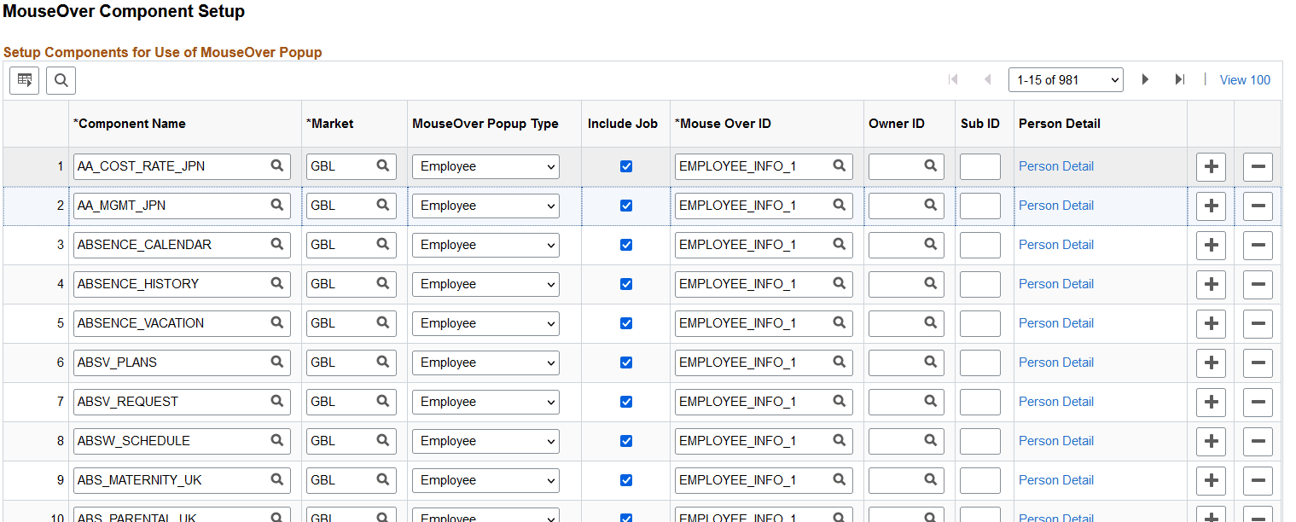Click the Sub ID field in row 1

[x=979, y=166]
